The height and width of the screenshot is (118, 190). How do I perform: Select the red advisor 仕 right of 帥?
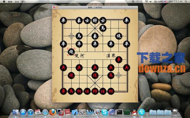[103, 91]
